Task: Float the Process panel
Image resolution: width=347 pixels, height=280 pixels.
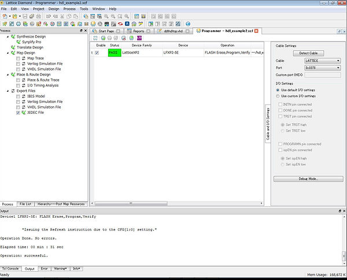Action: [x=81, y=31]
